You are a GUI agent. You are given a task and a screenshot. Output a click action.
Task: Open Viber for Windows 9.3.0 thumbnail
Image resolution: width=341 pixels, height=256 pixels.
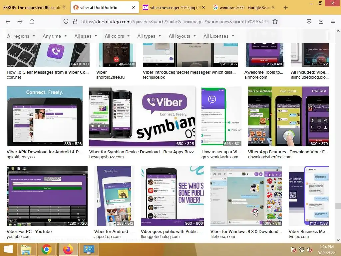(x=246, y=196)
